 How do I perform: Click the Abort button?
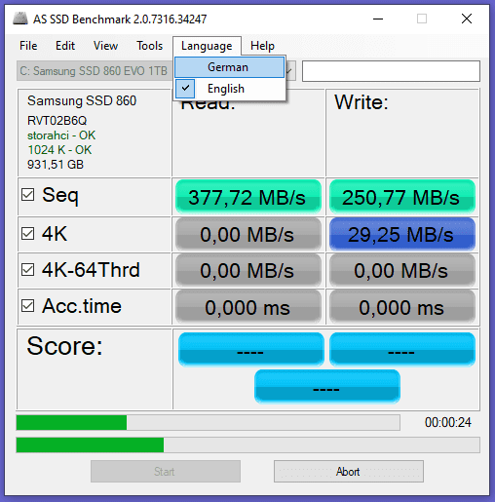click(349, 471)
